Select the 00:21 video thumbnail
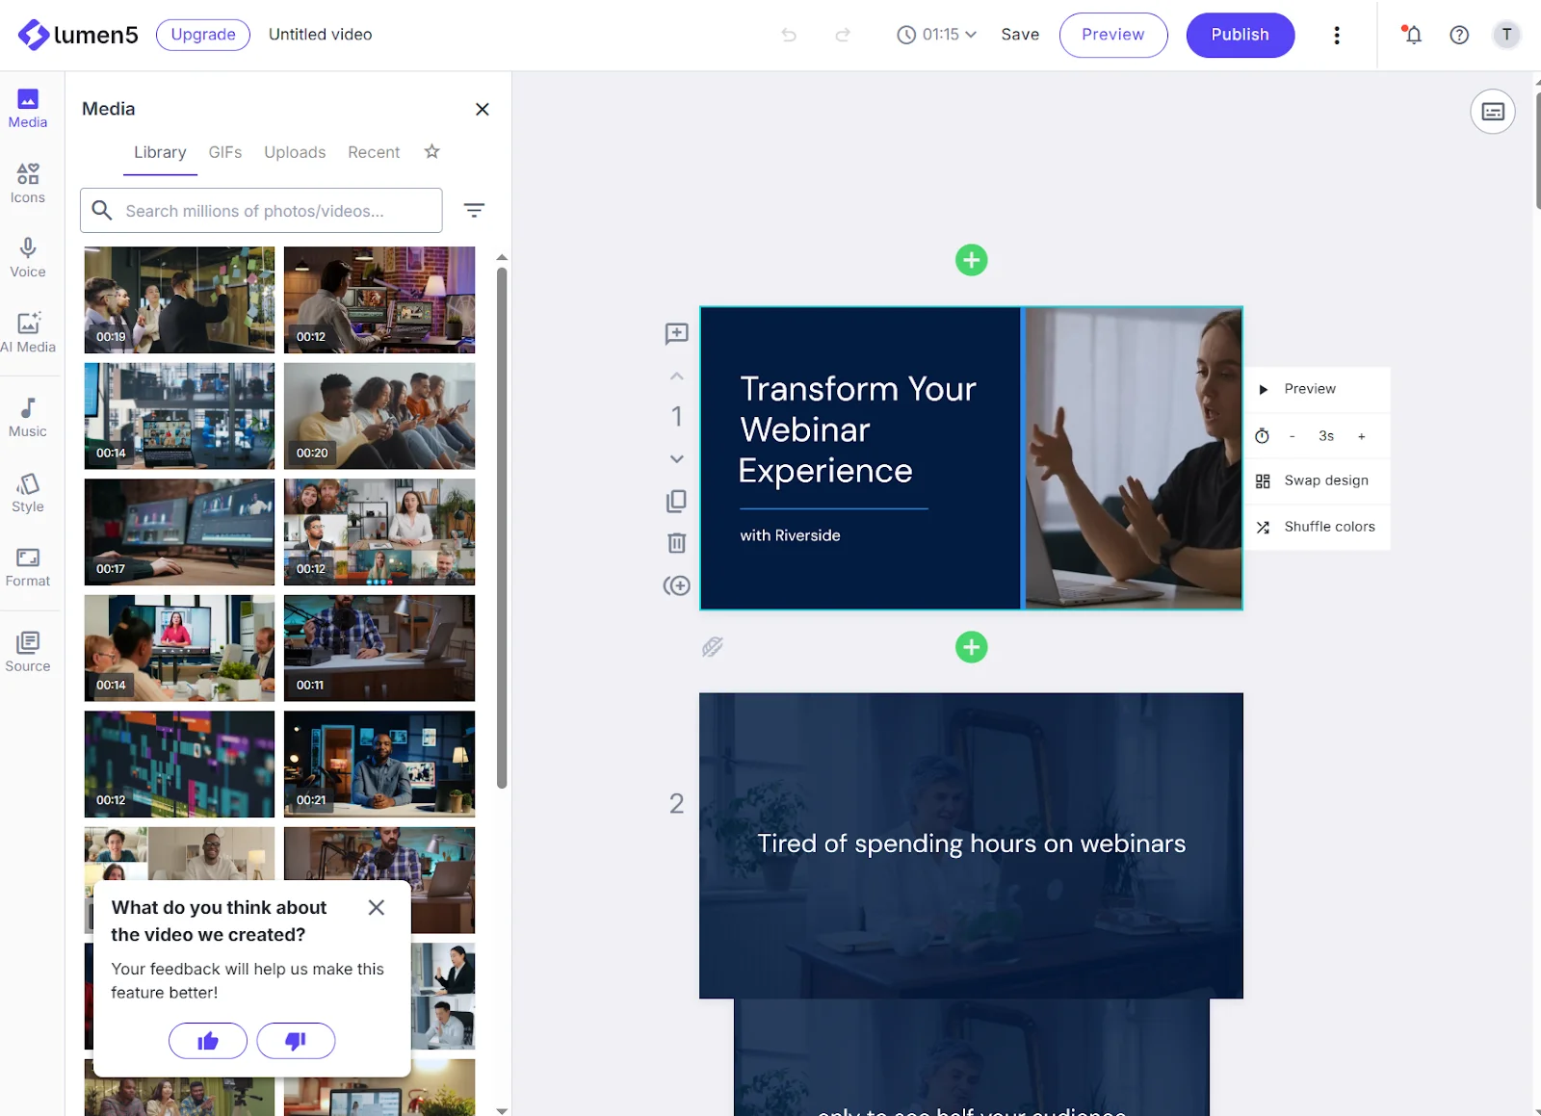 (x=379, y=764)
